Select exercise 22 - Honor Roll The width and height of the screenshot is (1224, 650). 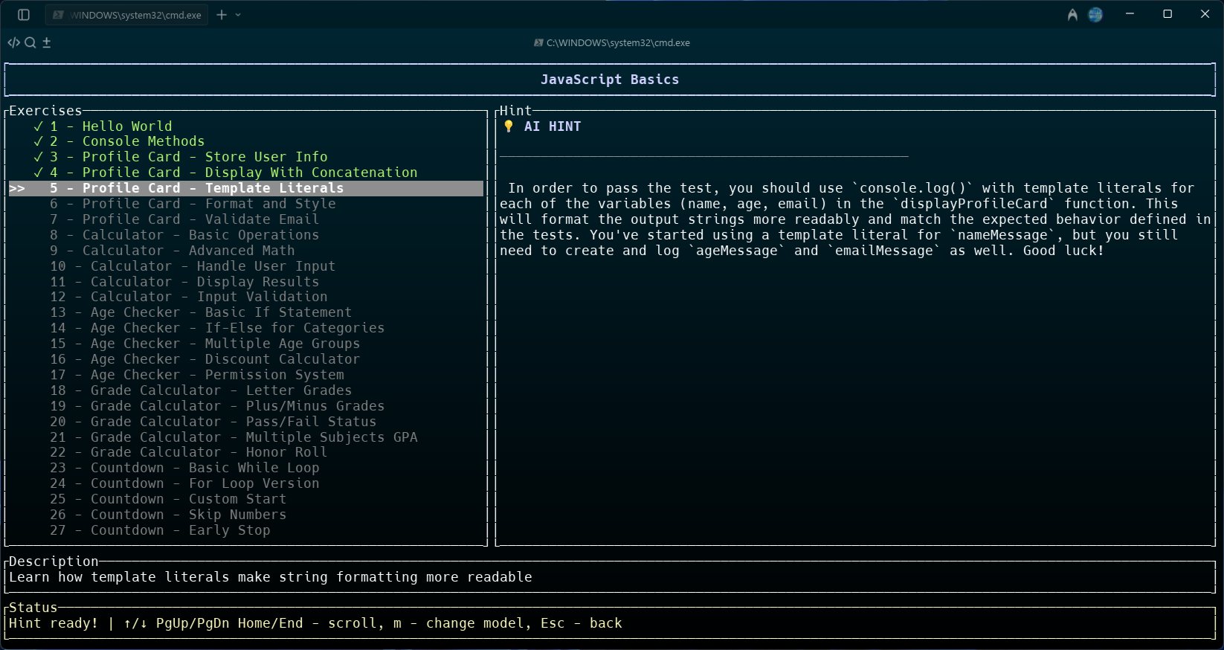246,452
